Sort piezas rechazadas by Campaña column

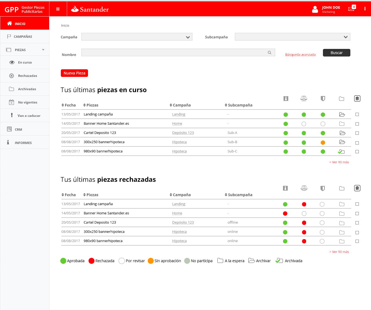(180, 195)
